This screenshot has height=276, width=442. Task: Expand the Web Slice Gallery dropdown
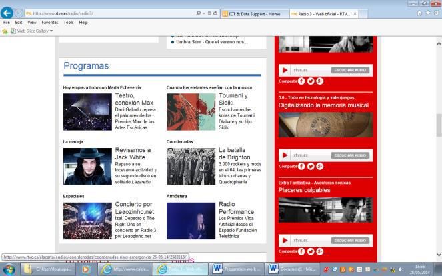[51, 31]
